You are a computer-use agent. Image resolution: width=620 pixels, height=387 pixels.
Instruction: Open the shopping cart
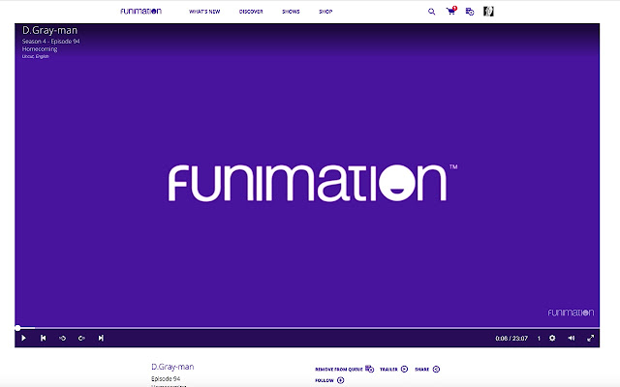pyautogui.click(x=451, y=11)
